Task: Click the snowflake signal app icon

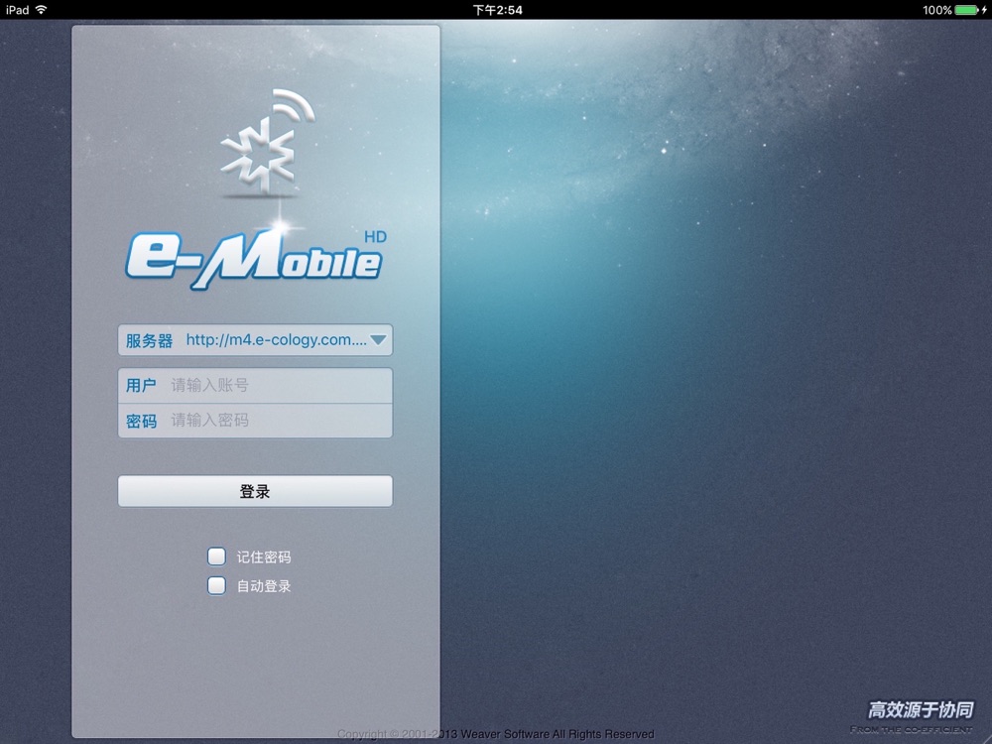Action: [266, 142]
